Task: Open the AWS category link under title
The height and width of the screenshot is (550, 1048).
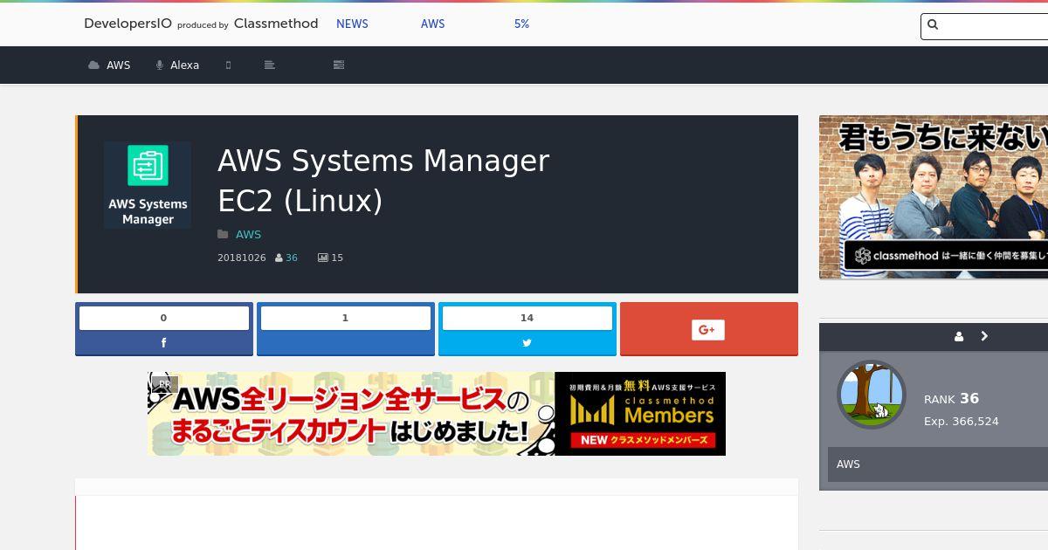Action: click(x=248, y=234)
